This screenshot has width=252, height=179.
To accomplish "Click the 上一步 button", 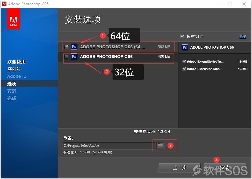I will (x=179, y=168).
